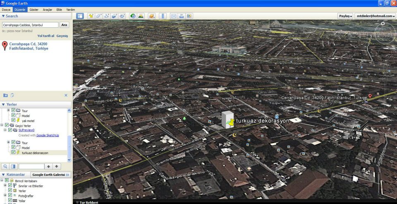Click the magnifier search icon below Yerler

click(x=5, y=166)
